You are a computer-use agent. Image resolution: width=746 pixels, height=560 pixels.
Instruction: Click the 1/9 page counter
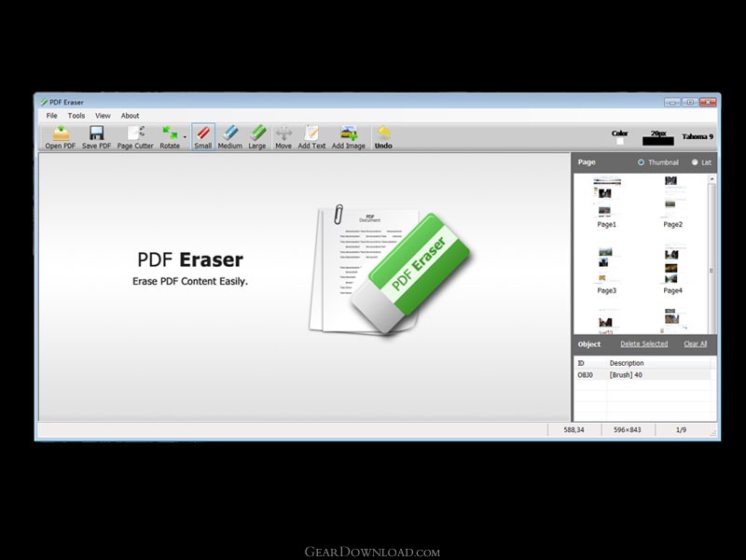tap(681, 429)
